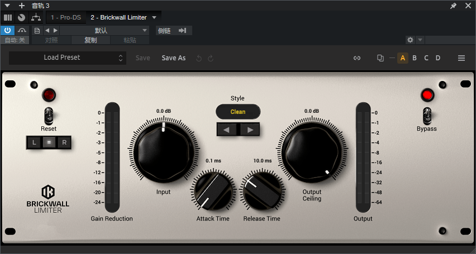Open the hamburger menu icon

point(461,58)
